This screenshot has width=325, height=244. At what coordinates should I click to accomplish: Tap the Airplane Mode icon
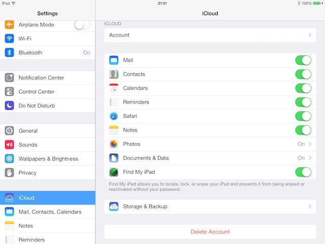(x=9, y=24)
